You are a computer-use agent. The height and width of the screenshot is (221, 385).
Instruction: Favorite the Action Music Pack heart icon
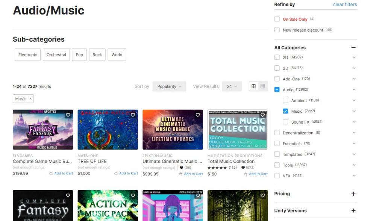(133, 195)
